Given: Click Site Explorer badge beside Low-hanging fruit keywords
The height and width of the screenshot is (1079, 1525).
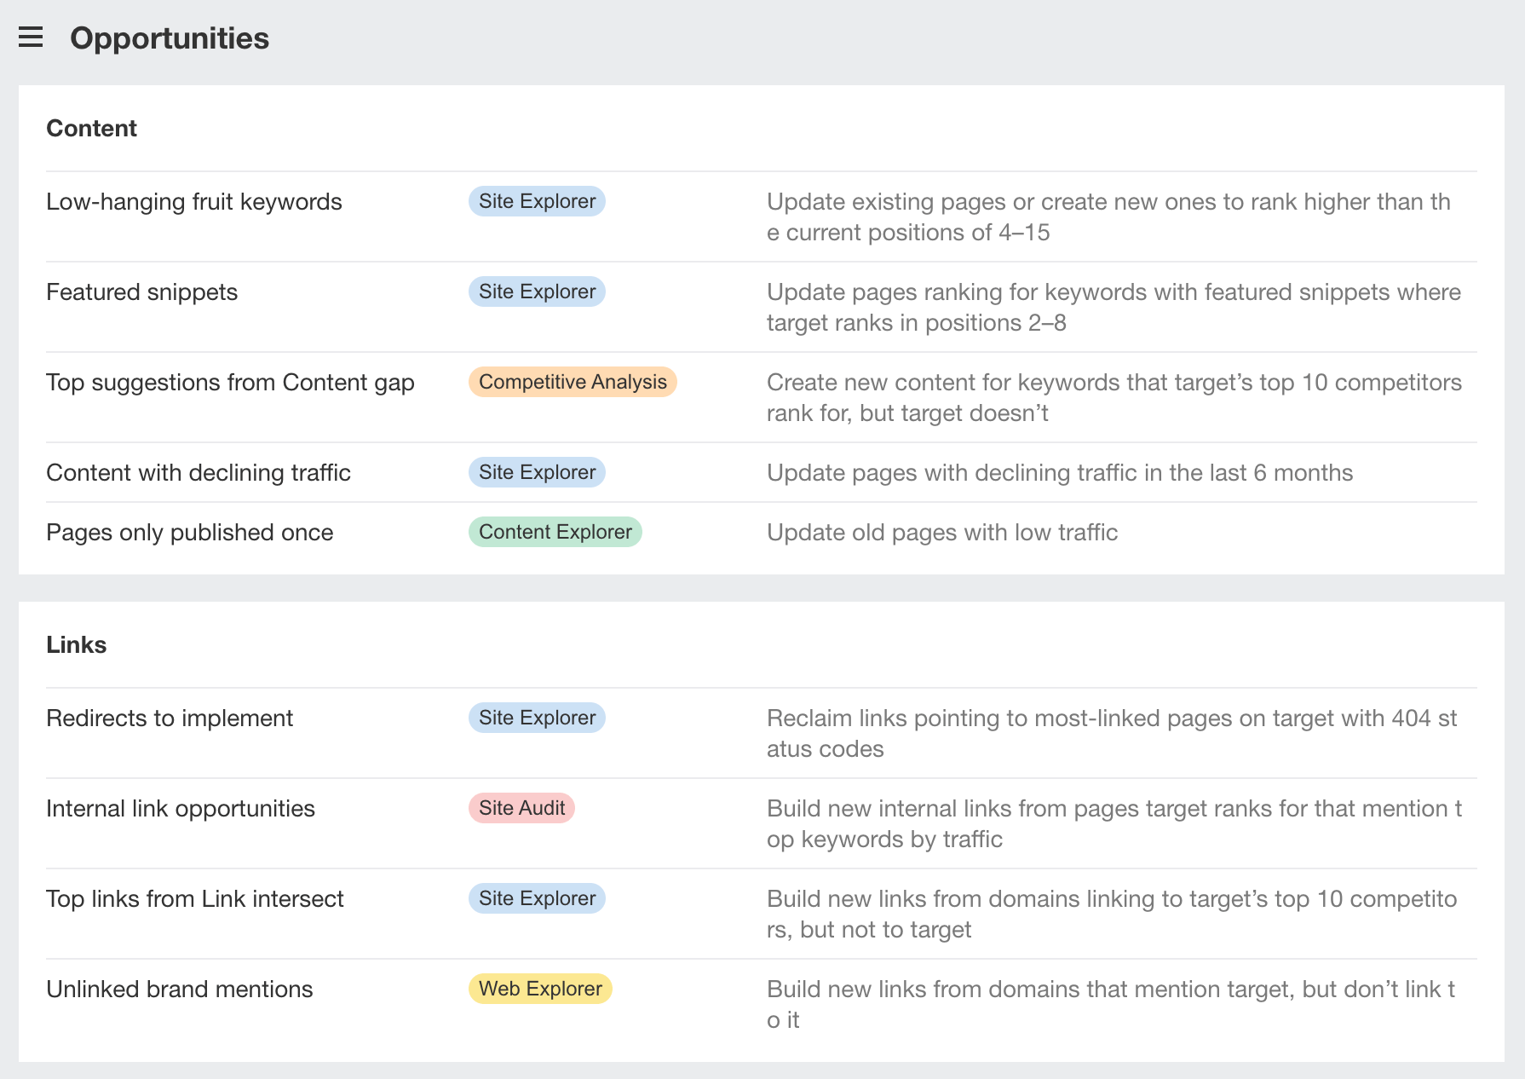Looking at the screenshot, I should tap(537, 201).
